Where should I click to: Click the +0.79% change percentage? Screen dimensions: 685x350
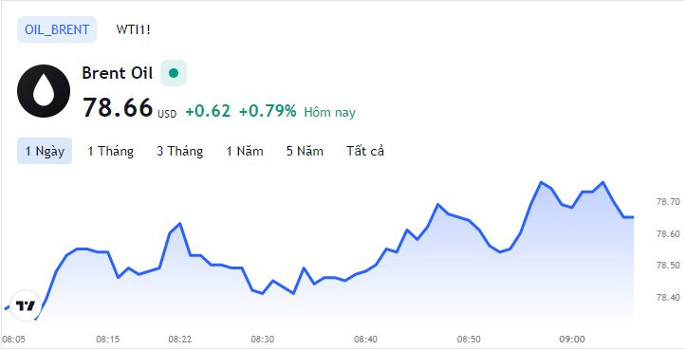tap(268, 111)
